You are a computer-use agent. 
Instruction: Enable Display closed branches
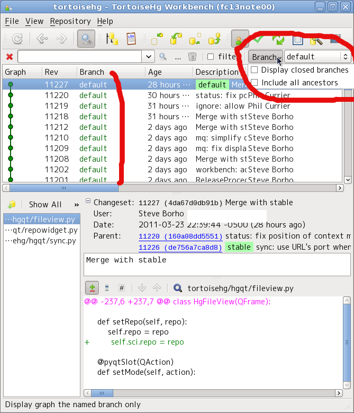pyautogui.click(x=300, y=70)
